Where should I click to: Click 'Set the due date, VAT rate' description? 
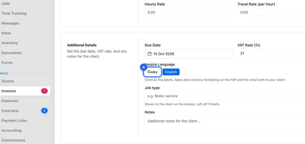coord(97,54)
